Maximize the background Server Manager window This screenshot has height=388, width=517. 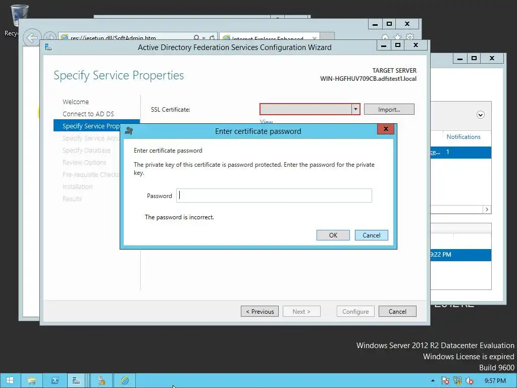point(474,59)
